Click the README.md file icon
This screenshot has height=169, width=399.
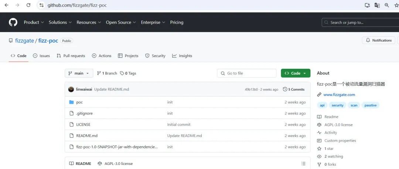click(x=72, y=135)
